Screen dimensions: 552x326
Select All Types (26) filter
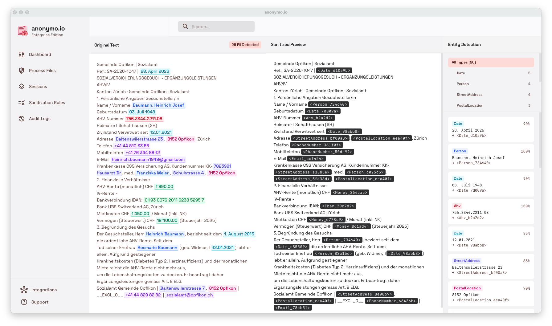[x=491, y=62]
